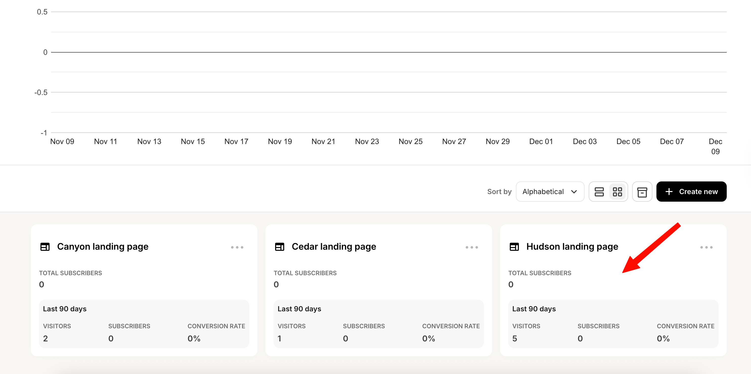
Task: Click the sort dropdown chevron arrow
Action: point(574,192)
